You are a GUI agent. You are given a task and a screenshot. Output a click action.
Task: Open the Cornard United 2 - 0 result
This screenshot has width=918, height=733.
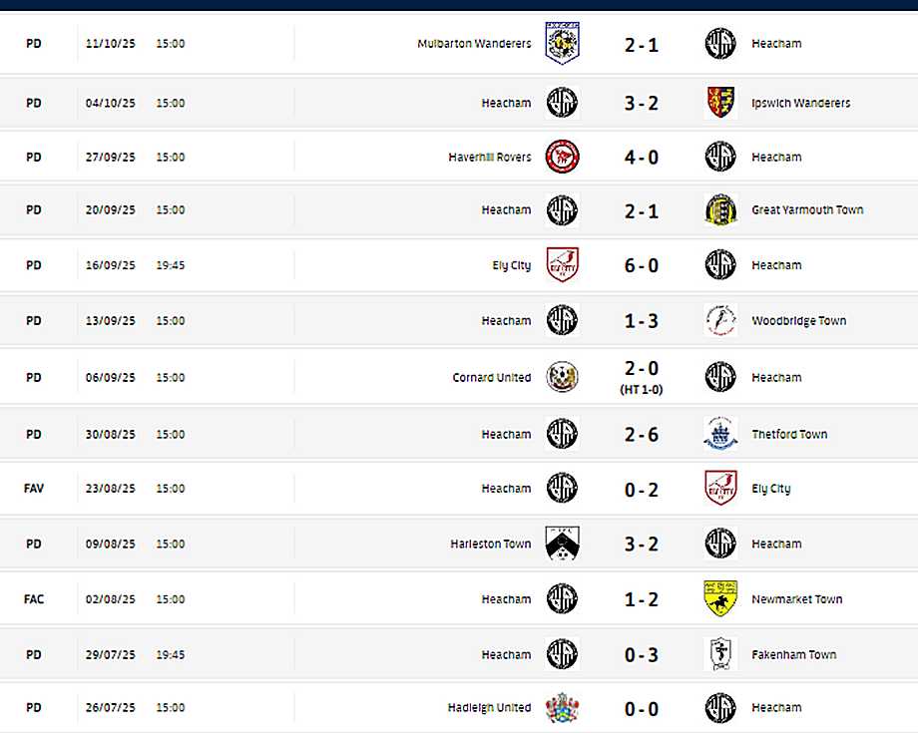(641, 370)
